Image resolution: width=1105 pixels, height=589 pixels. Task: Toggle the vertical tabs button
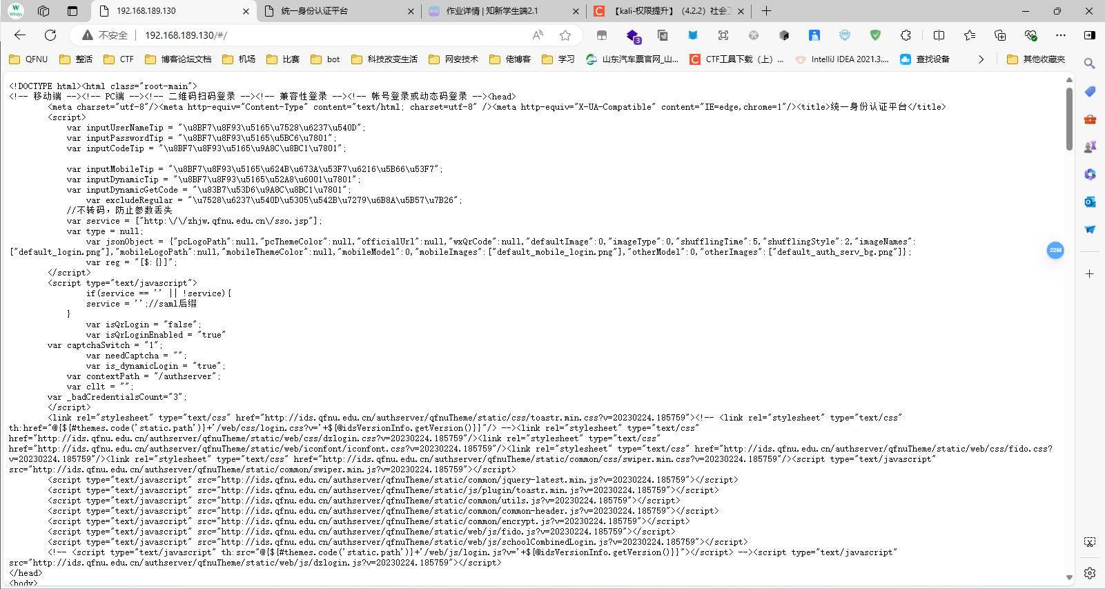[72, 11]
